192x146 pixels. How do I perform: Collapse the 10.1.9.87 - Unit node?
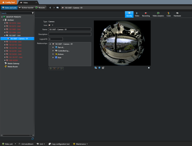[5, 35]
